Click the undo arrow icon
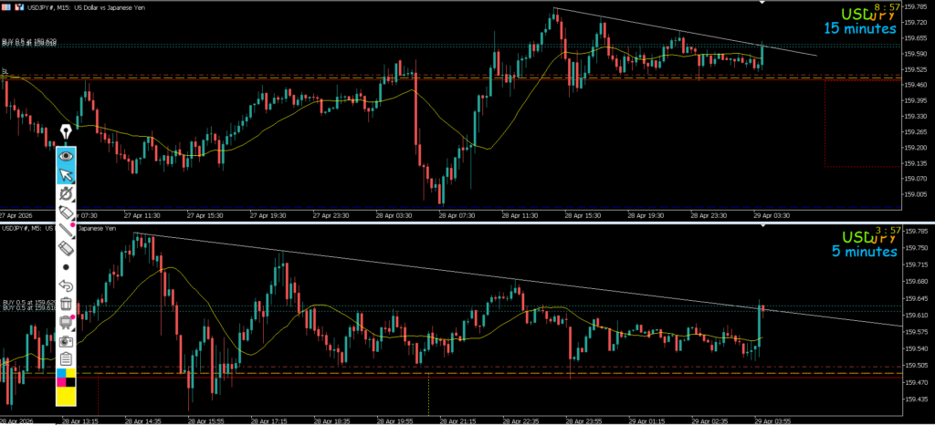 pos(66,286)
